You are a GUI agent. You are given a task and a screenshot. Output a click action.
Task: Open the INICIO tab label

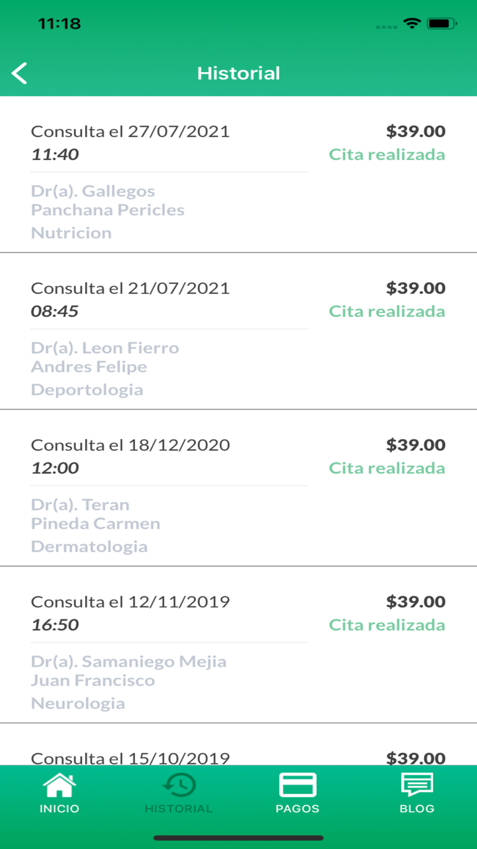coord(59,809)
